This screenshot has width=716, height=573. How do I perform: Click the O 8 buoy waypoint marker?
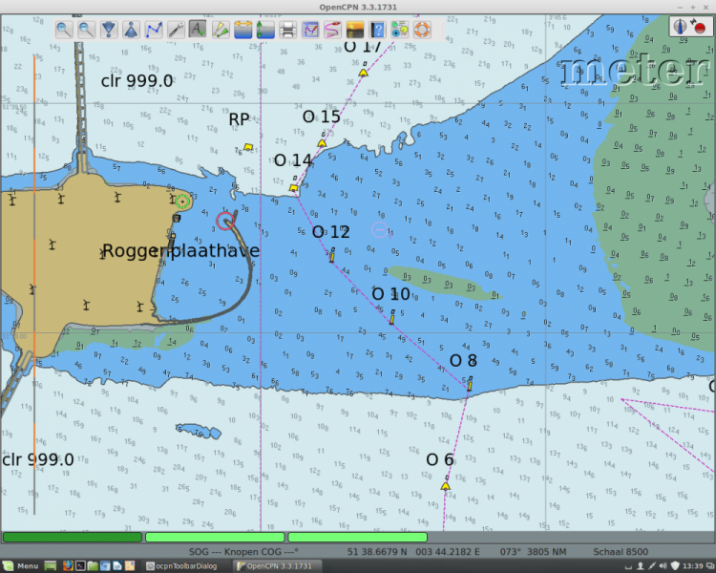pos(469,384)
